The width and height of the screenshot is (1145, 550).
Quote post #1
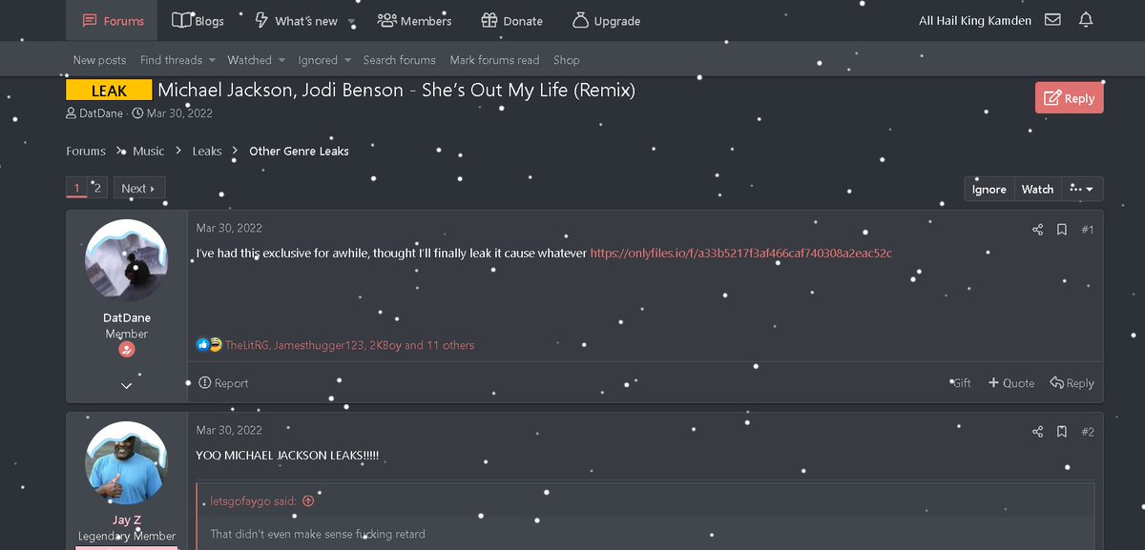[x=1010, y=383]
